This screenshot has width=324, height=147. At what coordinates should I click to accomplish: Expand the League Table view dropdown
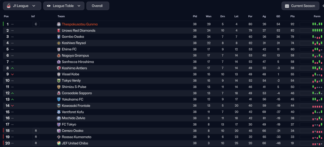pos(64,6)
